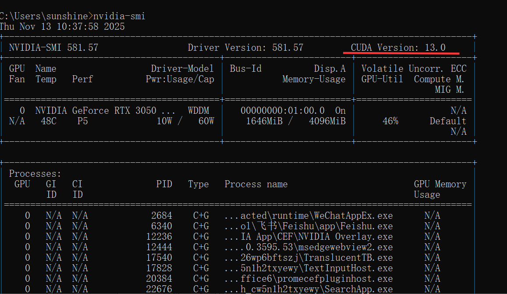Click PID 22676 in process list
Image resolution: width=507 pixels, height=294 pixels.
159,289
